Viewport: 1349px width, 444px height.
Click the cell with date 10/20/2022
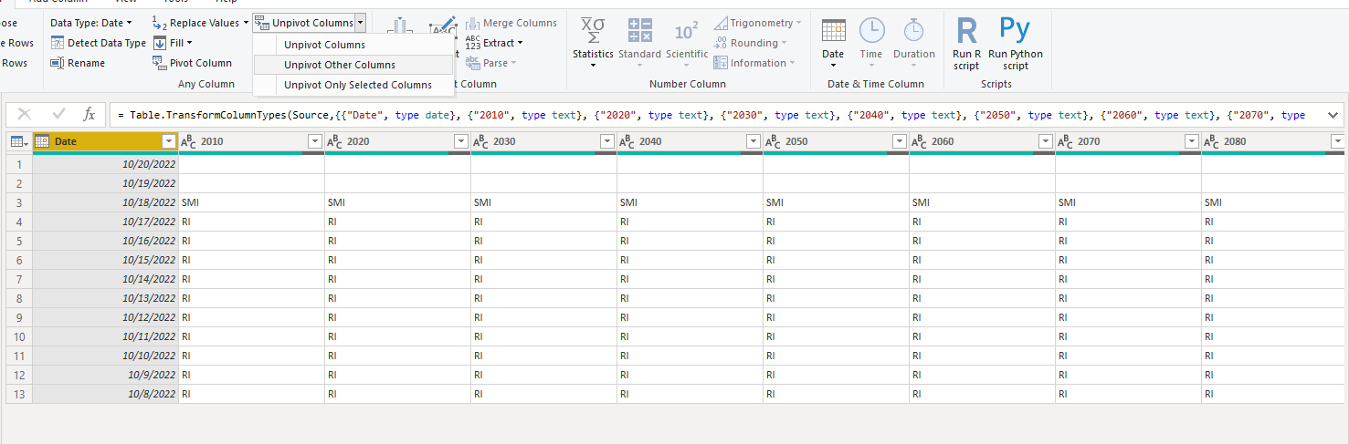tap(105, 164)
